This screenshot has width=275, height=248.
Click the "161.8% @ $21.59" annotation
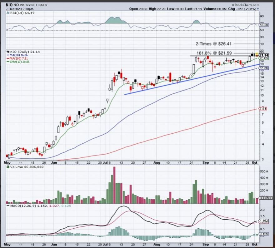pyautogui.click(x=214, y=53)
